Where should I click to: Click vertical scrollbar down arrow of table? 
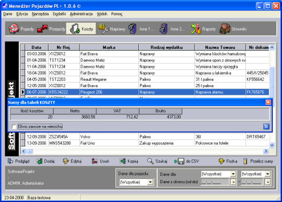pyautogui.click(x=272, y=145)
